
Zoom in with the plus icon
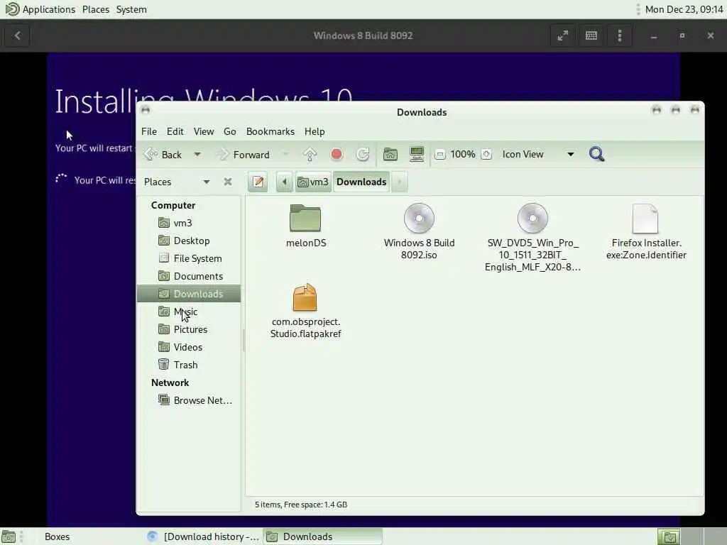(486, 154)
